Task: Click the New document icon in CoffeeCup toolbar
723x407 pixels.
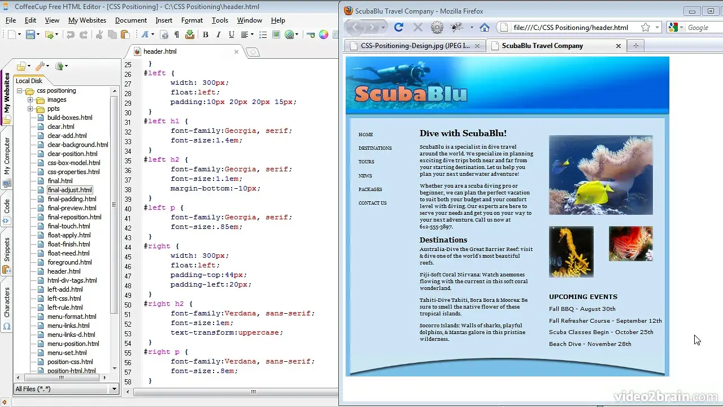Action: 12,34
